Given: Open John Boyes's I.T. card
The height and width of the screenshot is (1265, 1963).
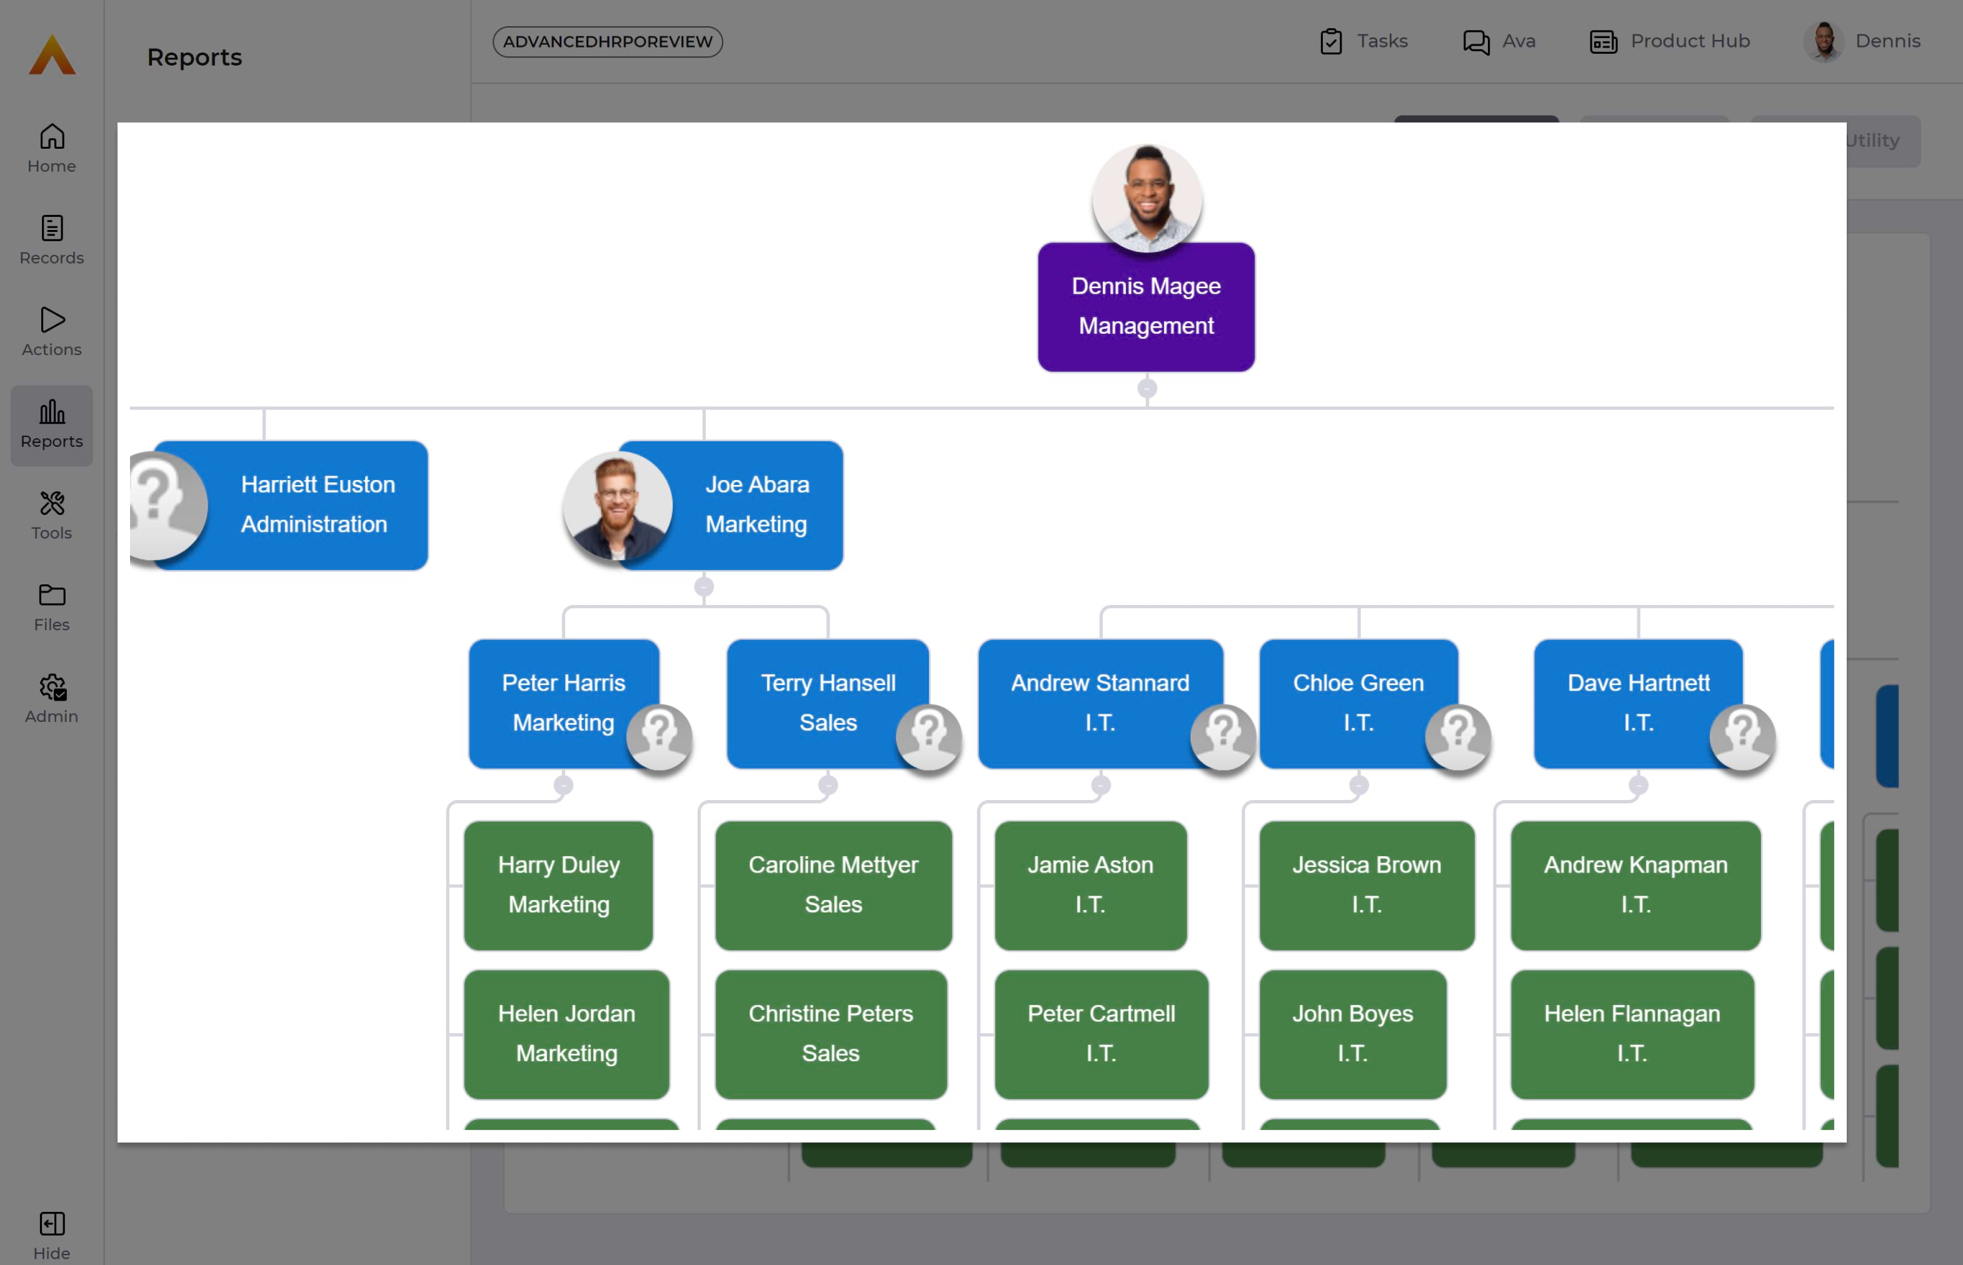Looking at the screenshot, I should (x=1353, y=1034).
